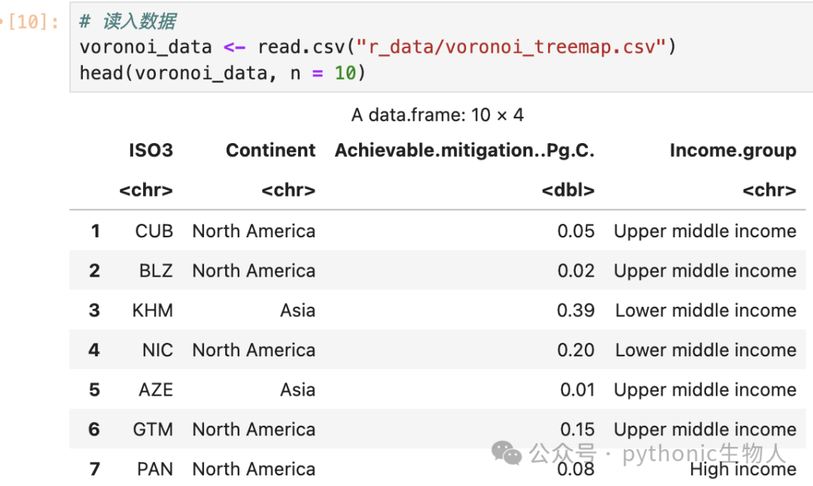The height and width of the screenshot is (486, 813).
Task: Click the 'A data.frame: 10 × 4' caption
Action: click(437, 115)
